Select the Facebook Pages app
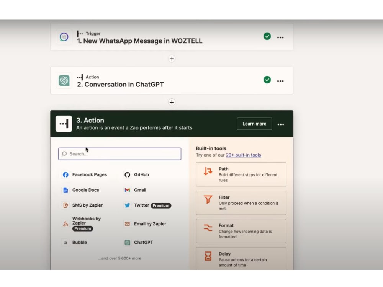This screenshot has width=383, height=287. (x=85, y=174)
